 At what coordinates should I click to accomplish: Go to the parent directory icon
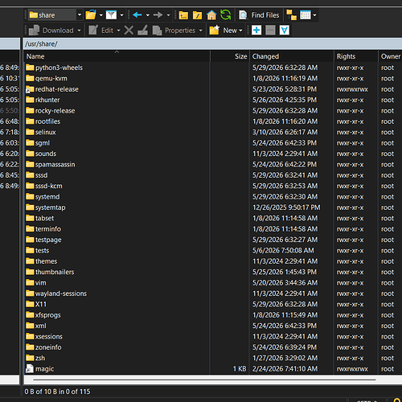point(183,15)
